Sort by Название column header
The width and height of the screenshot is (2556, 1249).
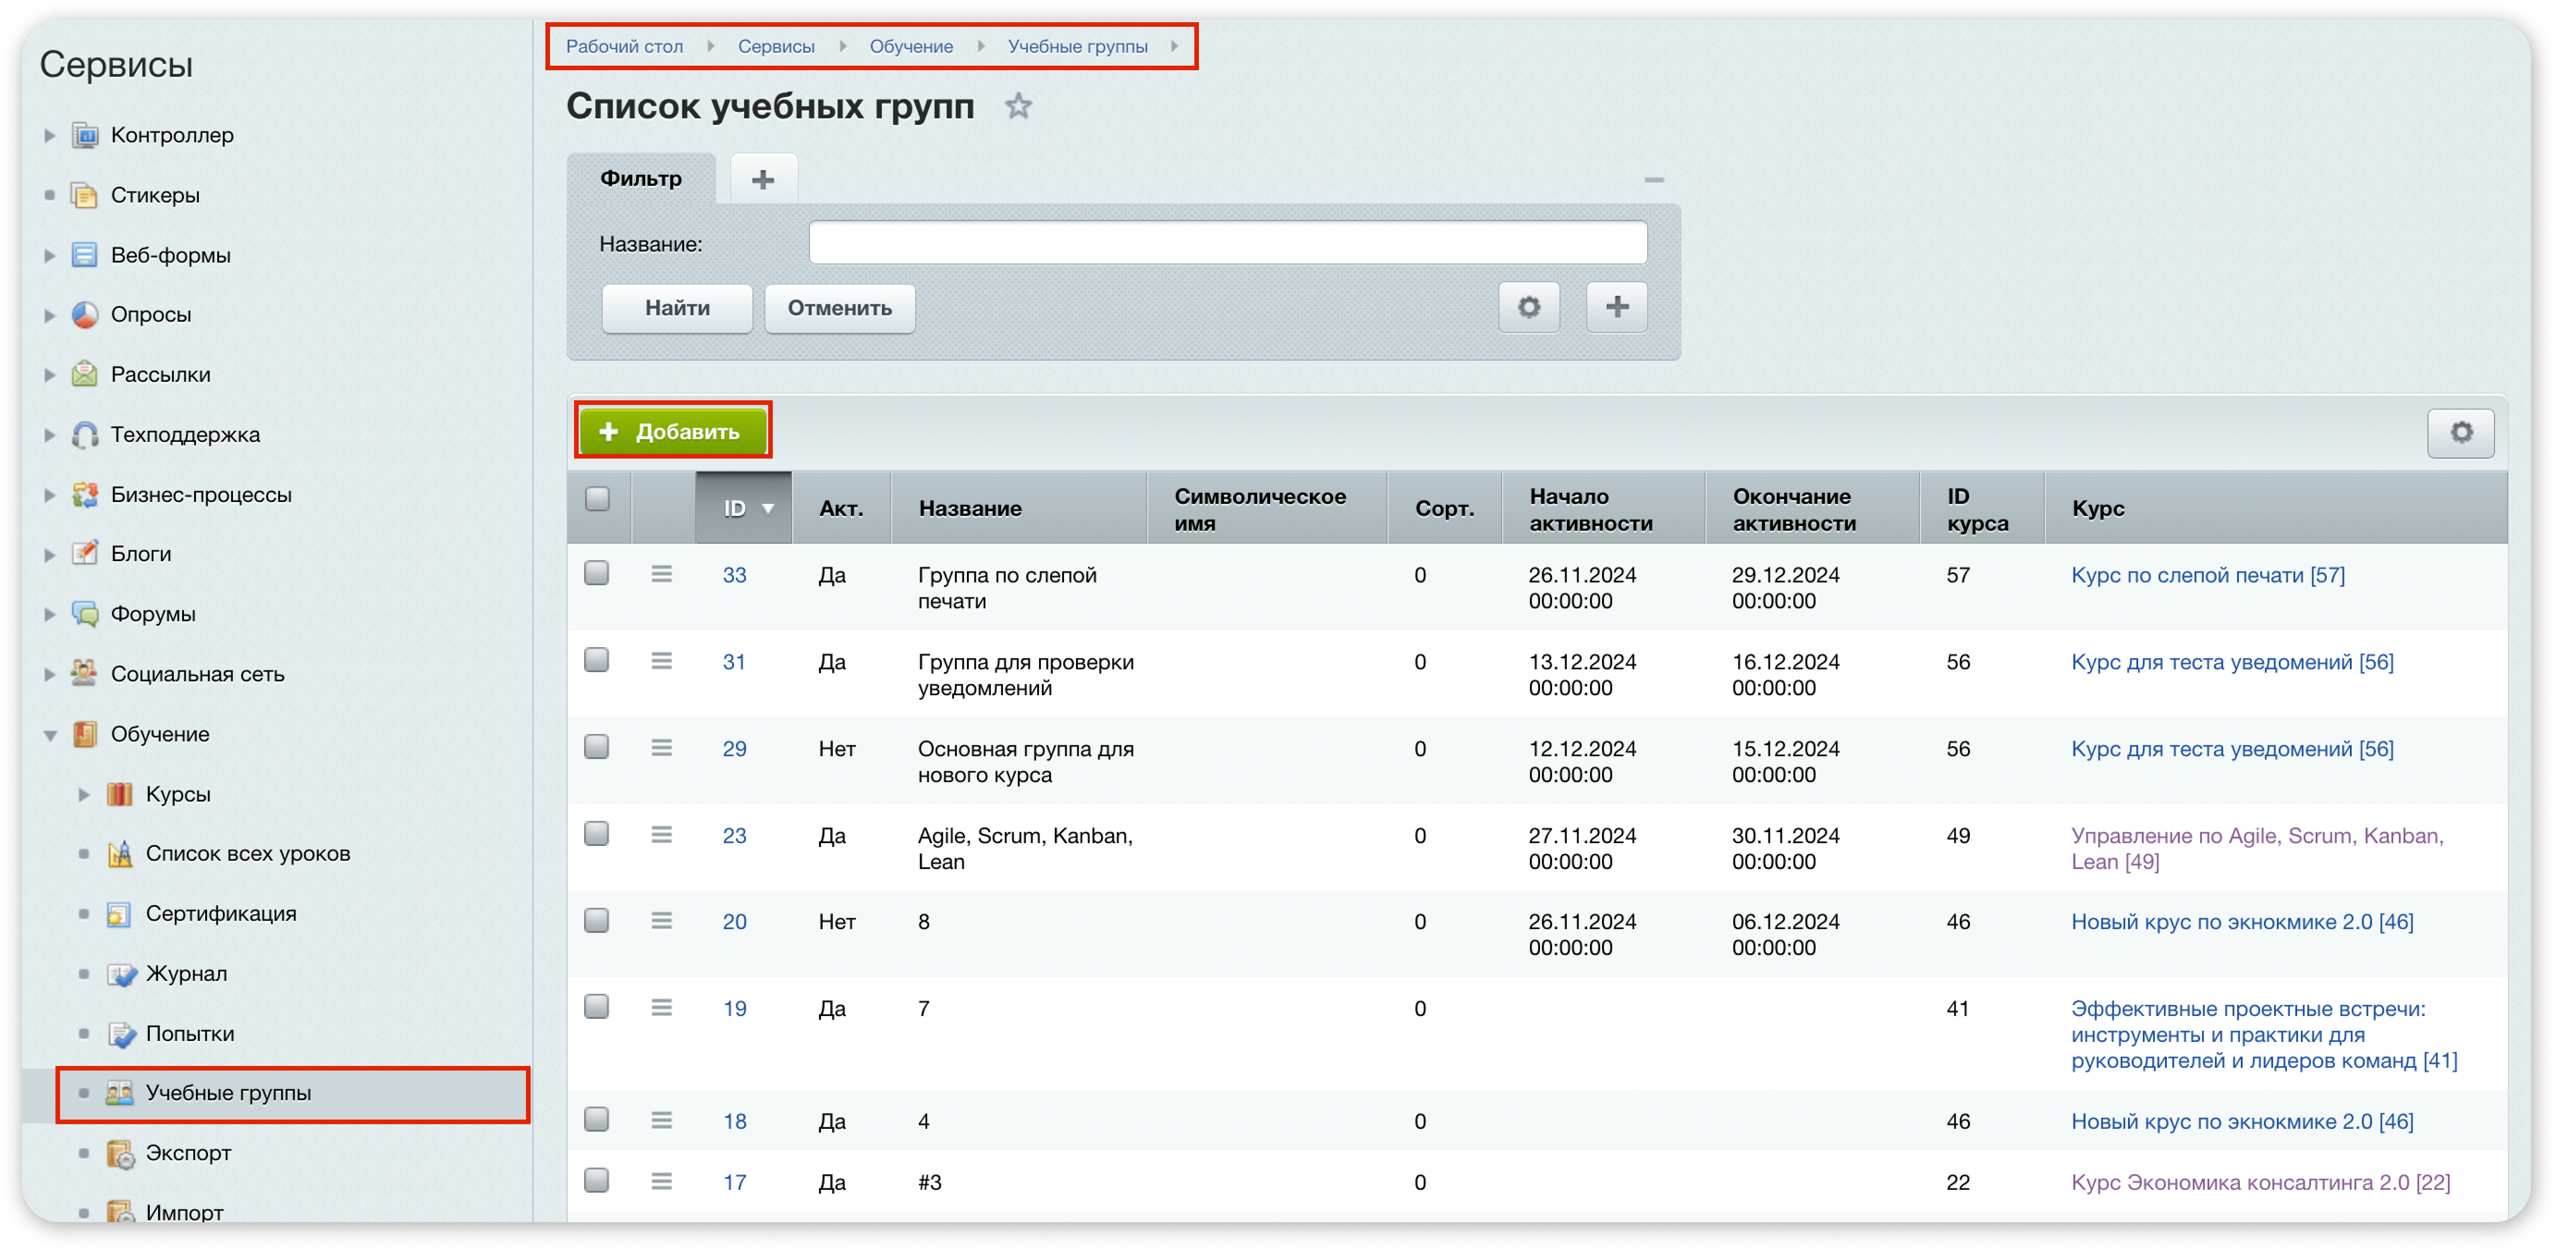point(1019,508)
